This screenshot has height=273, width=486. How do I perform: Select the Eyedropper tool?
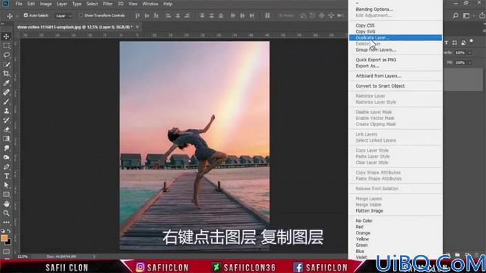[x=6, y=83]
